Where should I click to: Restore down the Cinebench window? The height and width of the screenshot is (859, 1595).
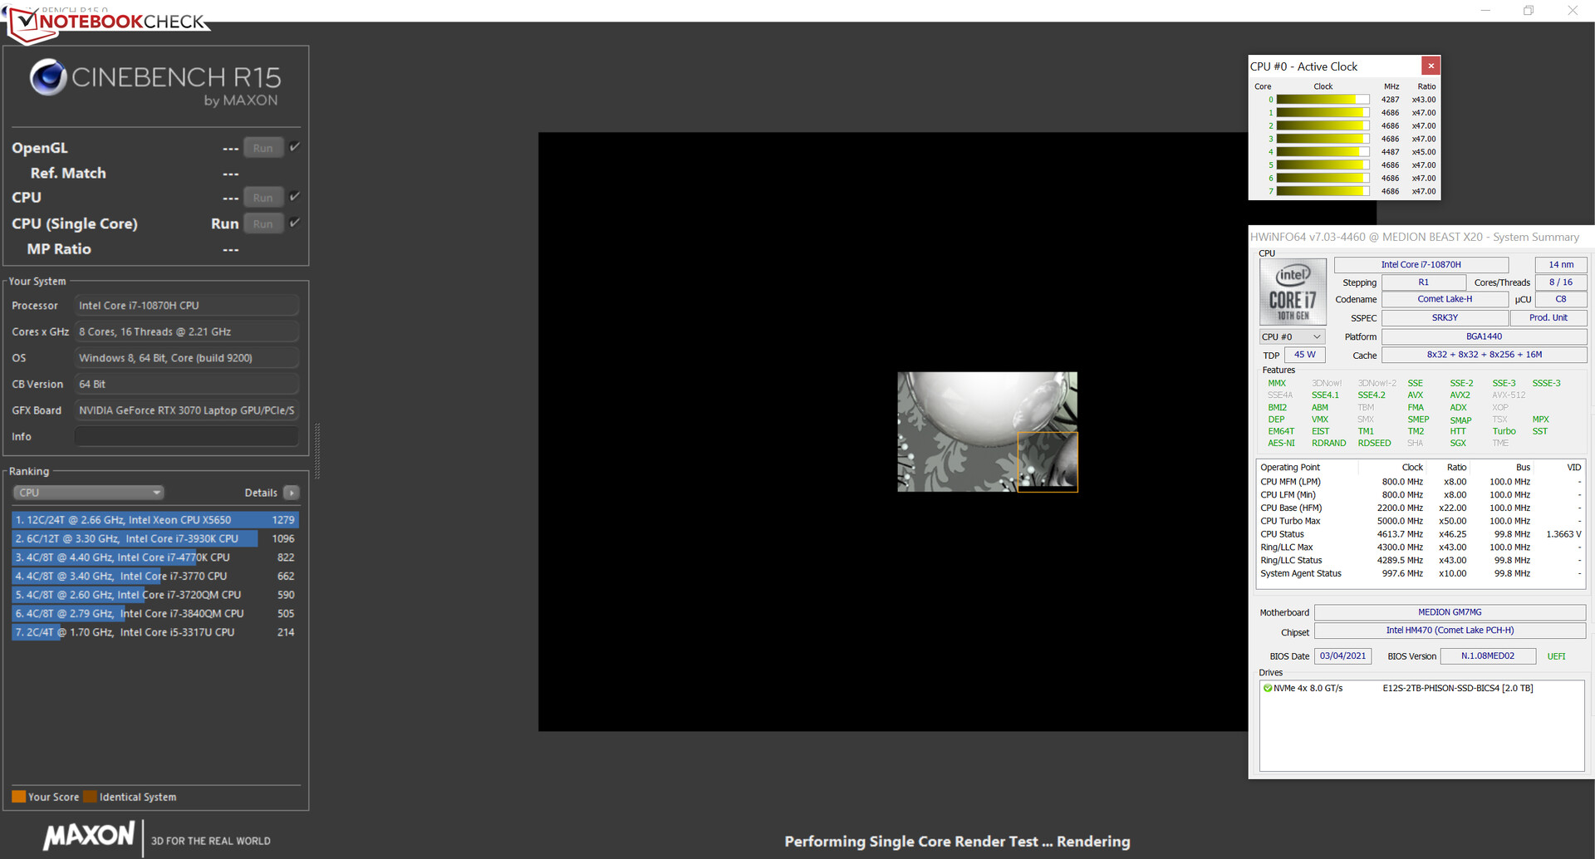[1529, 11]
